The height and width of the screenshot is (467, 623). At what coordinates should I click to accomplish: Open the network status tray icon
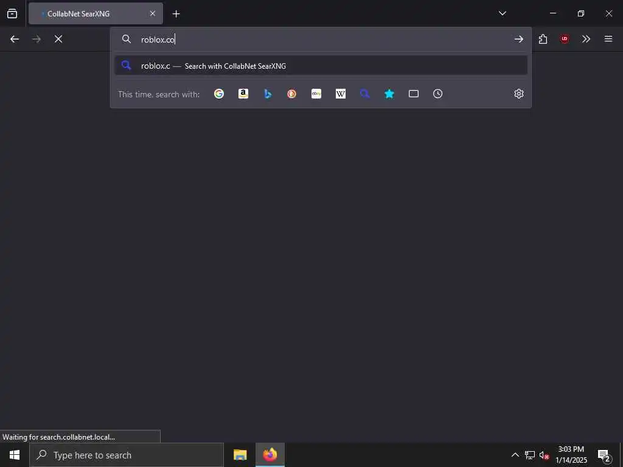pos(530,455)
